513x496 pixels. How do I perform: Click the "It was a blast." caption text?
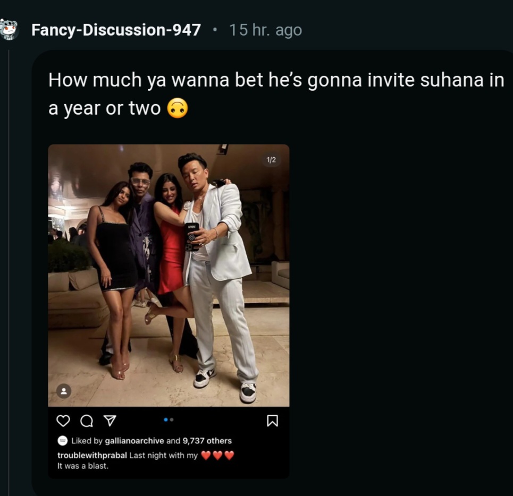[82, 466]
